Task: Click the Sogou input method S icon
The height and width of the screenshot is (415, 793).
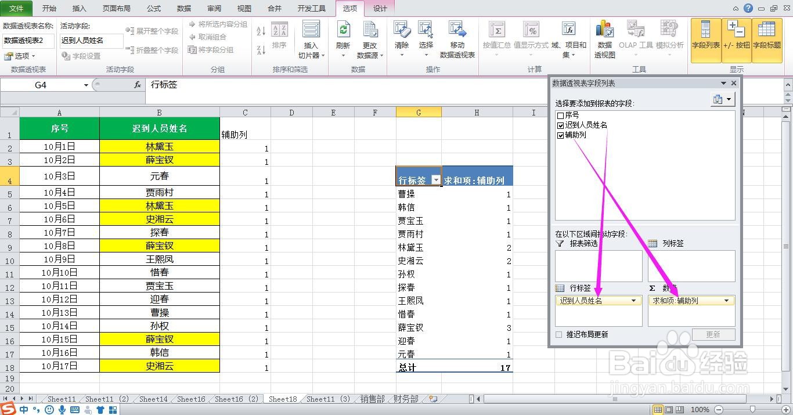Action: (x=7, y=409)
